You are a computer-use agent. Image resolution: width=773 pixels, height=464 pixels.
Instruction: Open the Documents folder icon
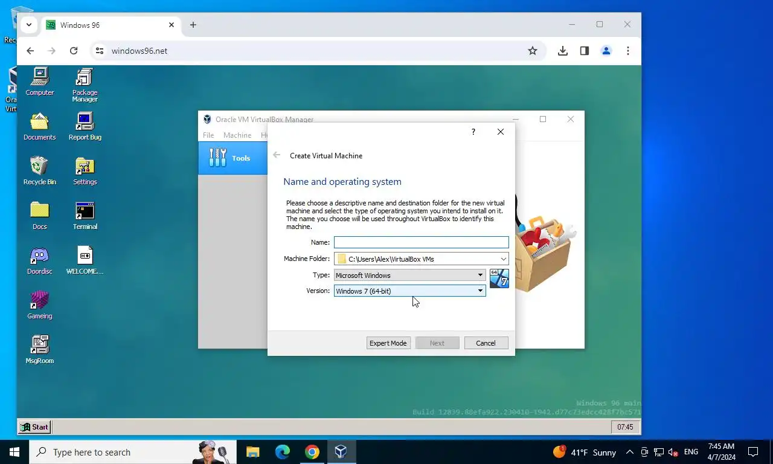39,126
